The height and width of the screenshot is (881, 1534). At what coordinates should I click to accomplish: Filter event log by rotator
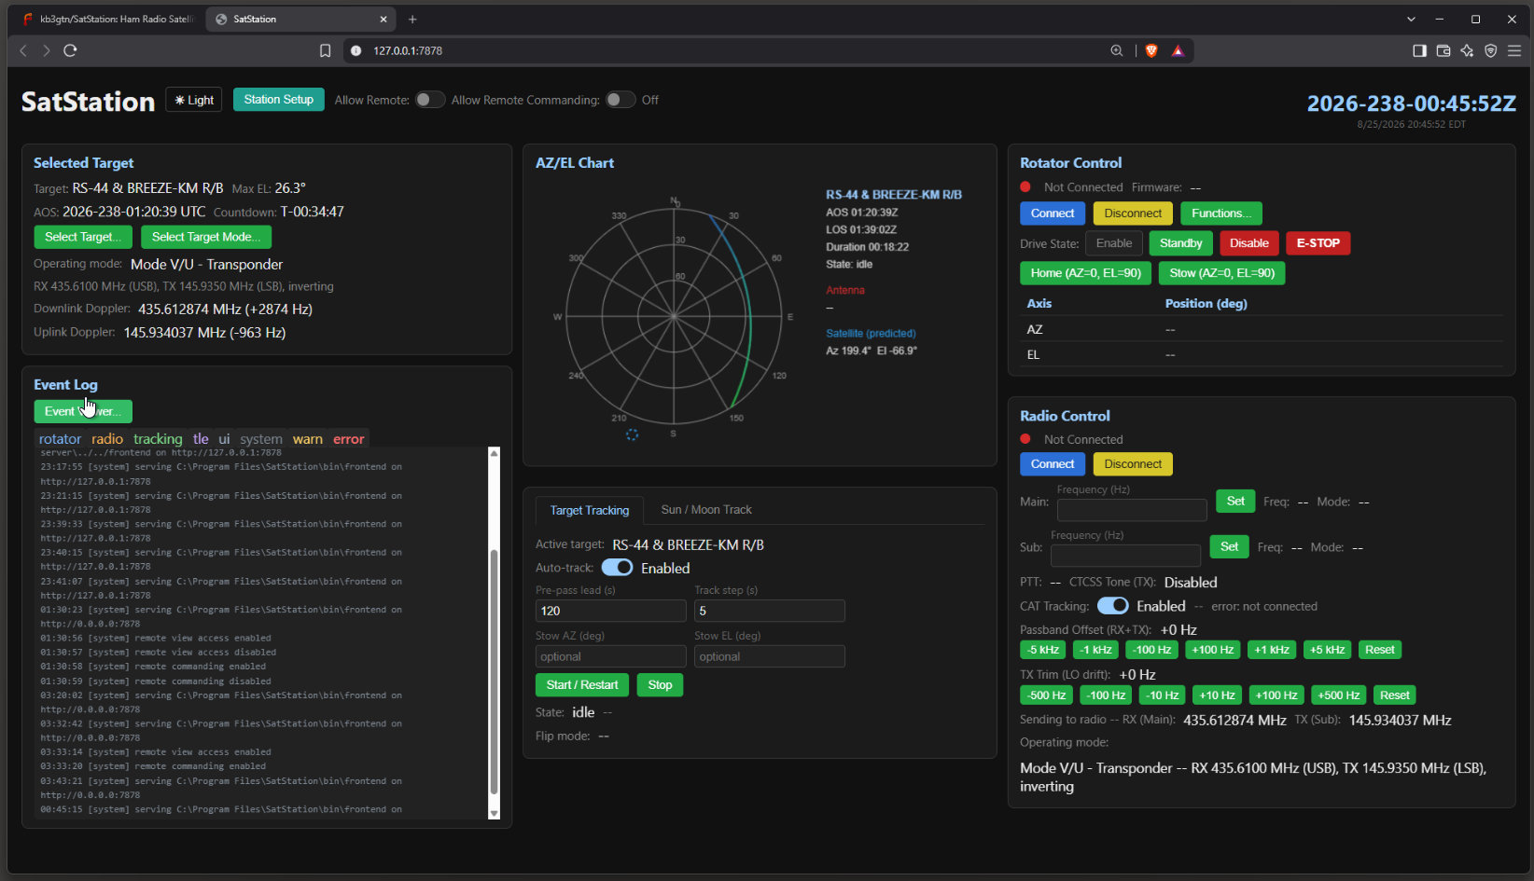[x=60, y=438]
